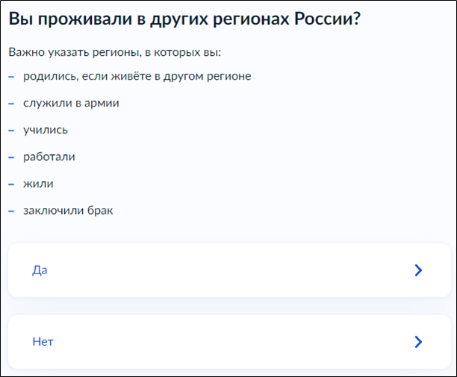Click the word 'России' in the heading
Viewport: 457px width, 377px height.
pos(323,19)
